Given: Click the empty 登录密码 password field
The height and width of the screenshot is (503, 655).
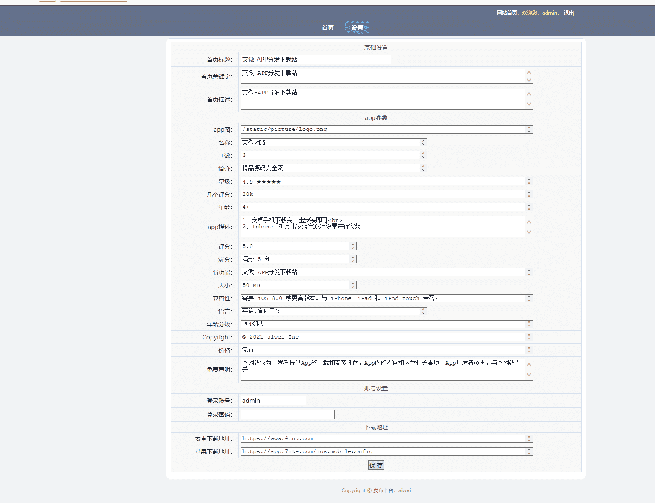Looking at the screenshot, I should click(287, 414).
